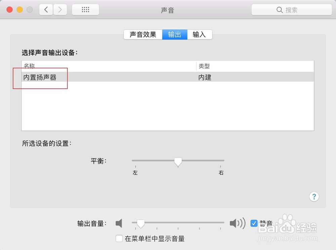Enable 在菜单栏中显示音量 option
Screen dimensions: 336x250
(119, 239)
